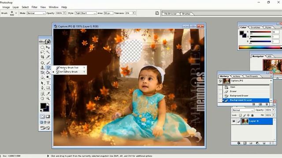Swap foreground and background colors
282x158 pixels.
point(48,104)
